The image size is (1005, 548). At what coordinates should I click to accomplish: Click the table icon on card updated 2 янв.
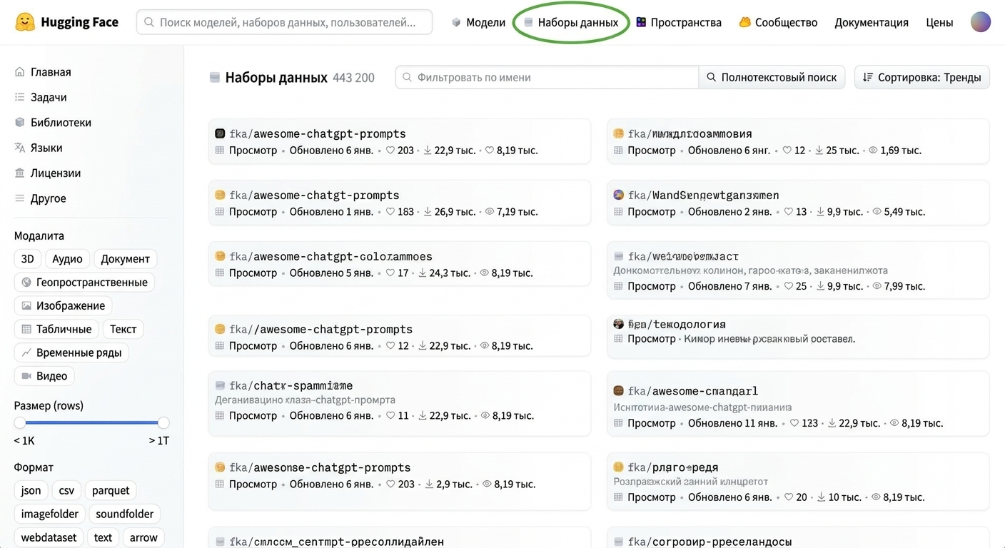[619, 212]
